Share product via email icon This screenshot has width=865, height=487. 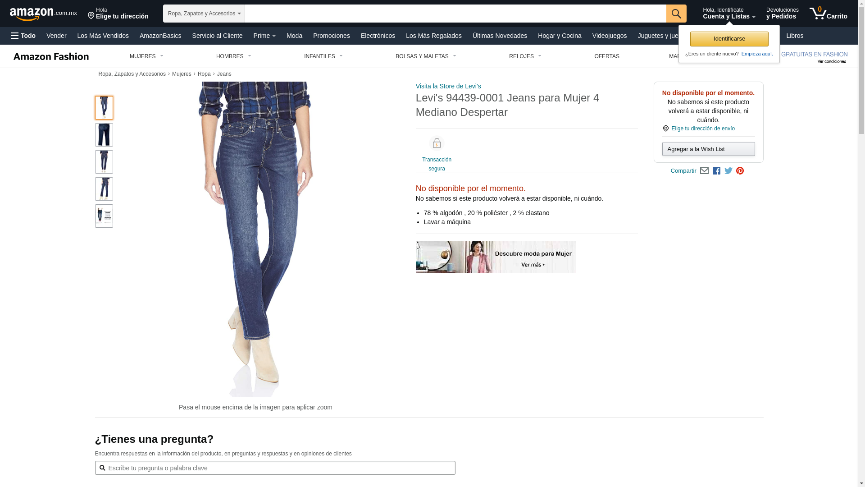pyautogui.click(x=704, y=171)
